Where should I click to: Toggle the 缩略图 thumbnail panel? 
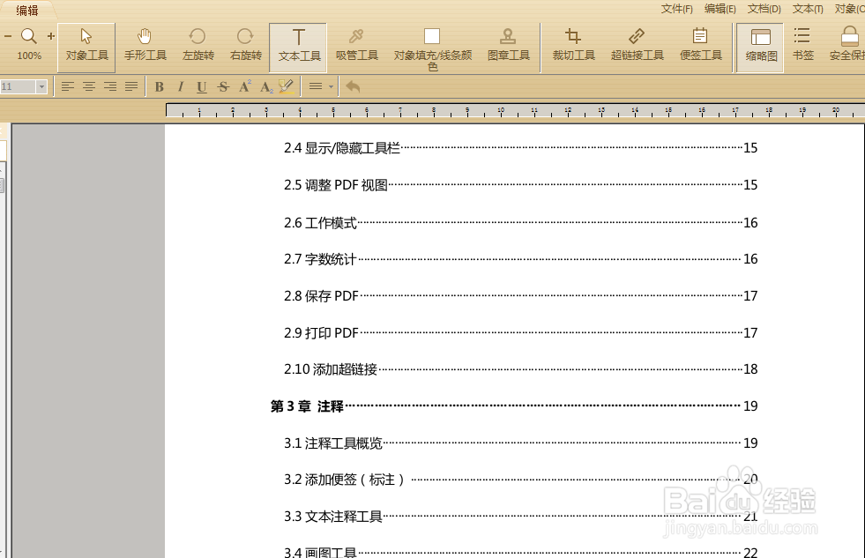[760, 48]
